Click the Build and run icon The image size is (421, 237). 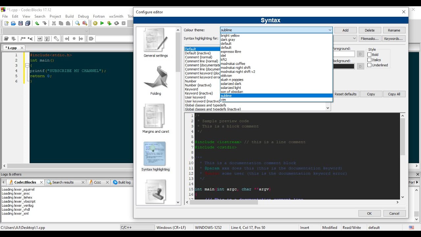(x=109, y=23)
